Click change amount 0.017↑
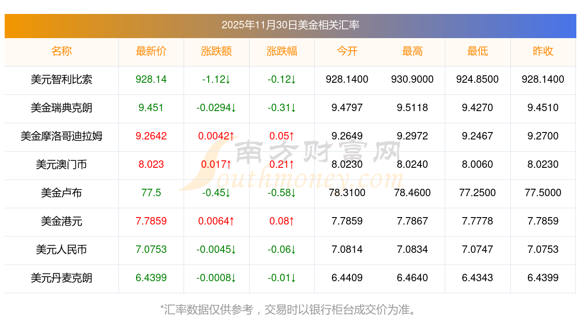Image resolution: width=581 pixels, height=324 pixels. (x=217, y=165)
